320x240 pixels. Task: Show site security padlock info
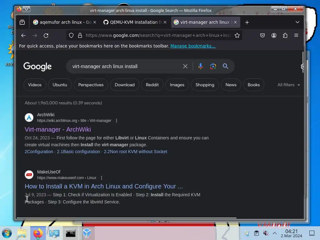click(x=80, y=36)
